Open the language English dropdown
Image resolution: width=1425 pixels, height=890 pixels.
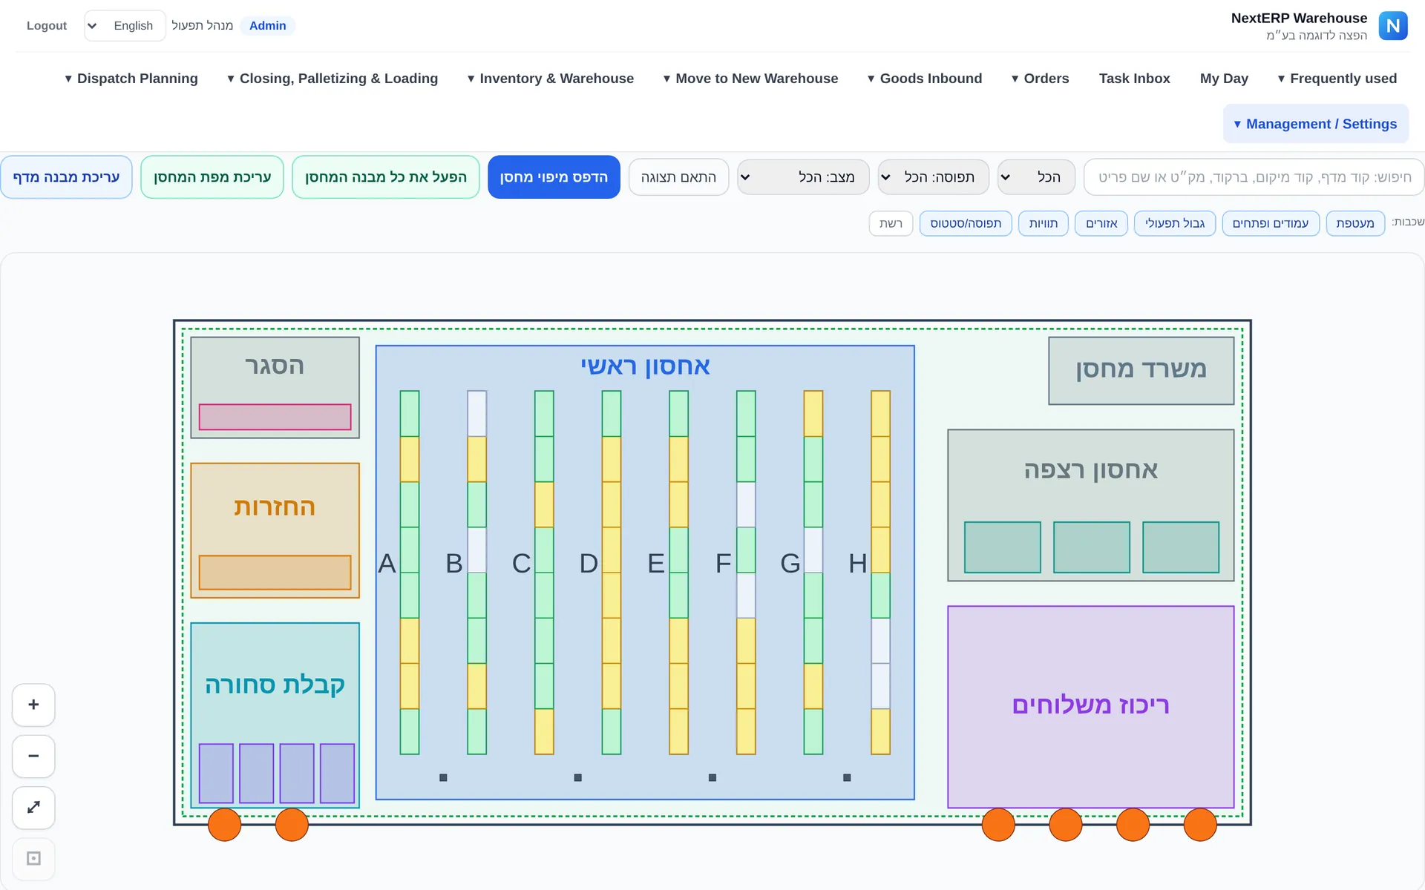pyautogui.click(x=125, y=26)
